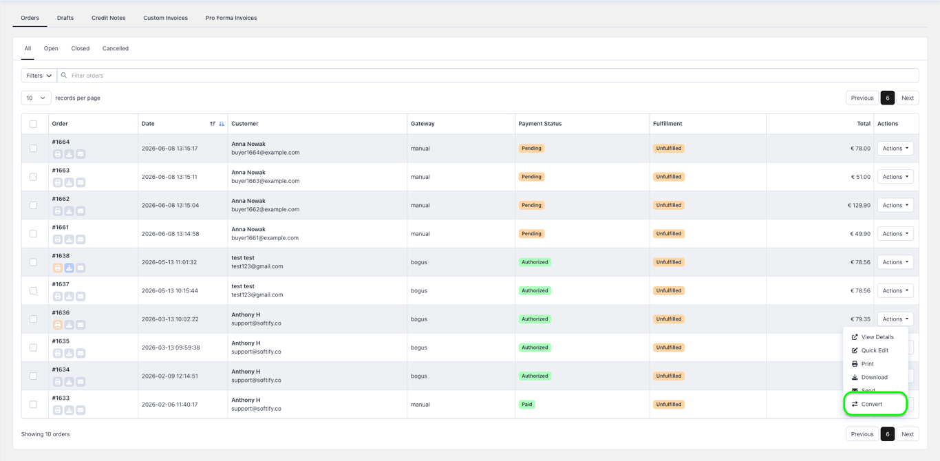
Task: Expand the Actions dropdown for order #1661
Action: pos(895,234)
